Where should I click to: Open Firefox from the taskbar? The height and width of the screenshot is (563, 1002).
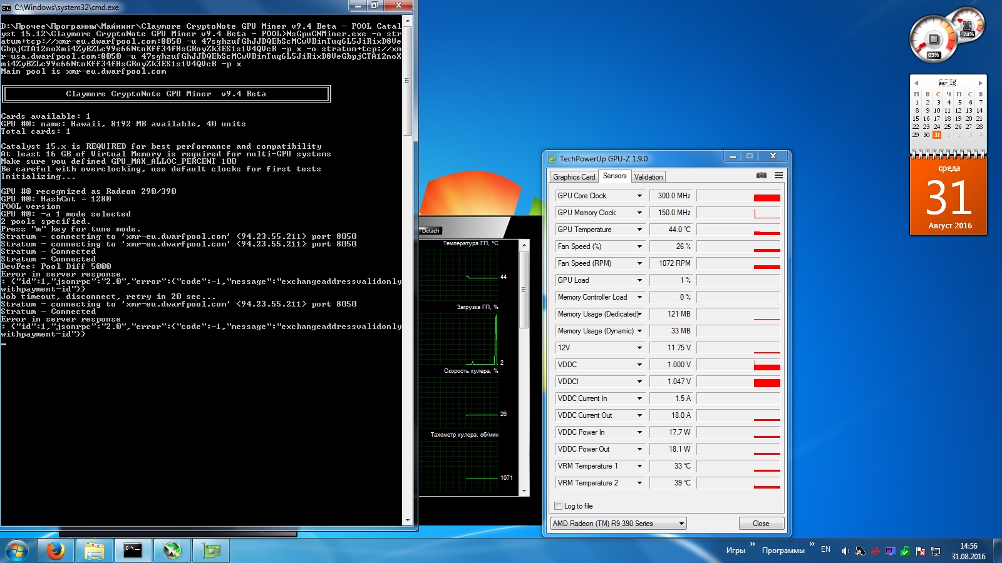pos(56,551)
